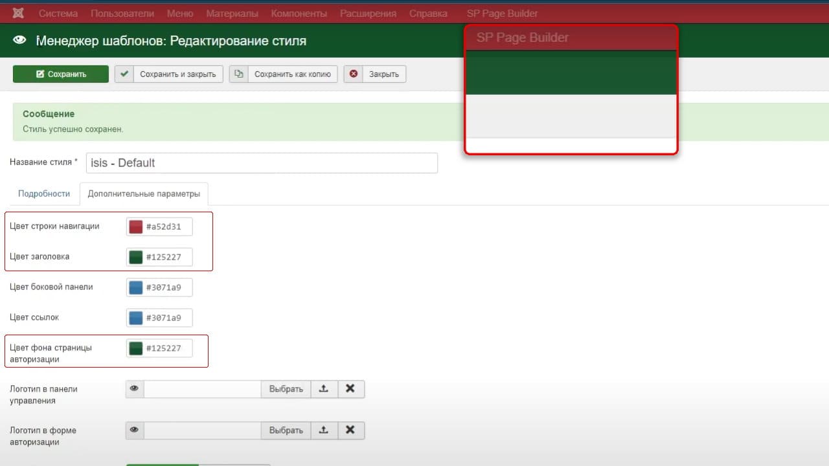Select the Дополнительные параметры tab
The image size is (829, 466).
(144, 194)
